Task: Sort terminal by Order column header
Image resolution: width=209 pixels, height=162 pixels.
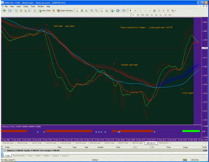Action: click(7, 147)
